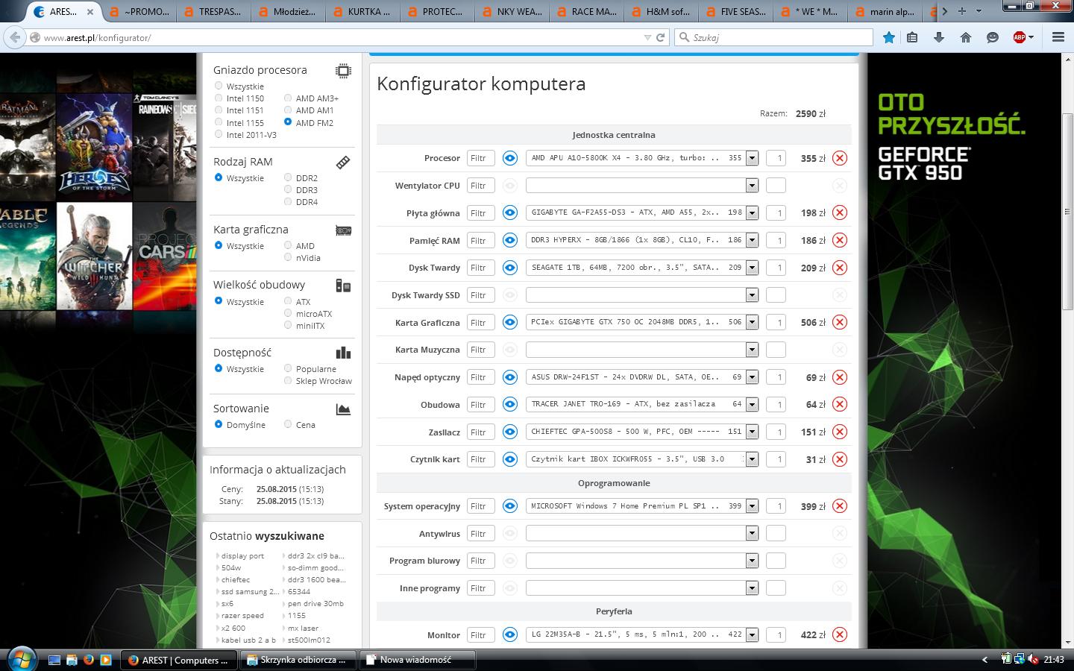The width and height of the screenshot is (1074, 671).
Task: Open the Inne programy dropdown
Action: pyautogui.click(x=752, y=588)
